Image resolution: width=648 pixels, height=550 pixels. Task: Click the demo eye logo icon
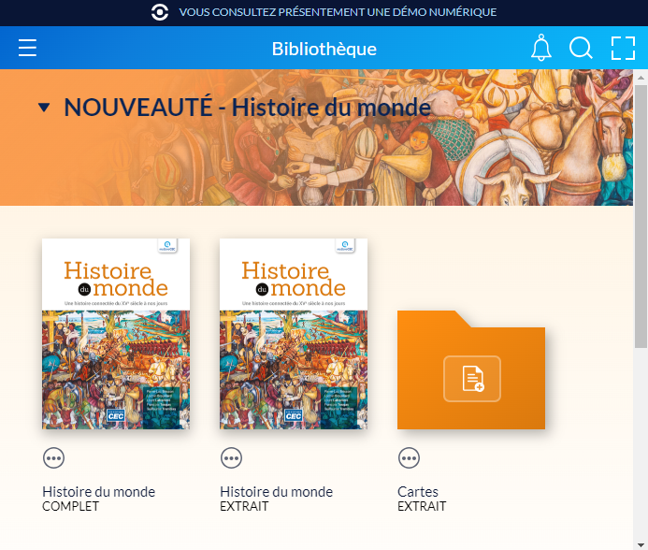pos(160,12)
